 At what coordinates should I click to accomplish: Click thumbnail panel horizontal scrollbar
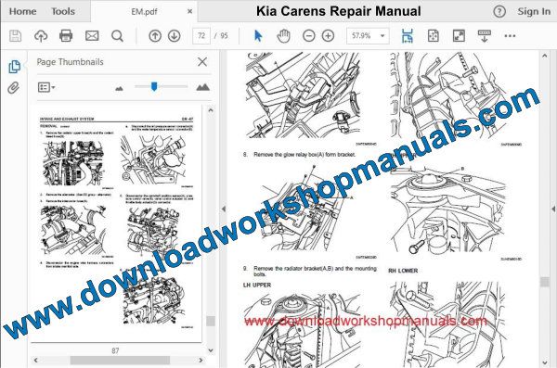(120, 361)
